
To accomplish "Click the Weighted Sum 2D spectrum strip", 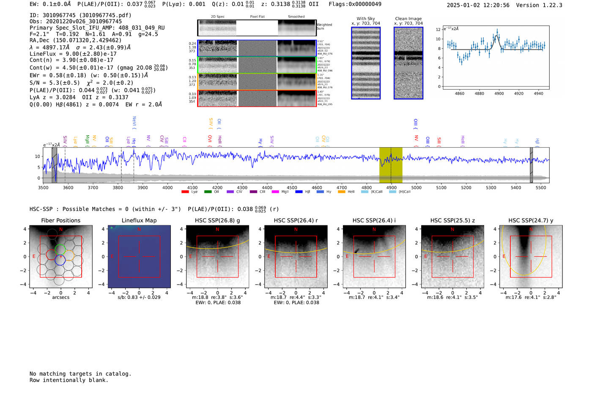I will point(257,28).
